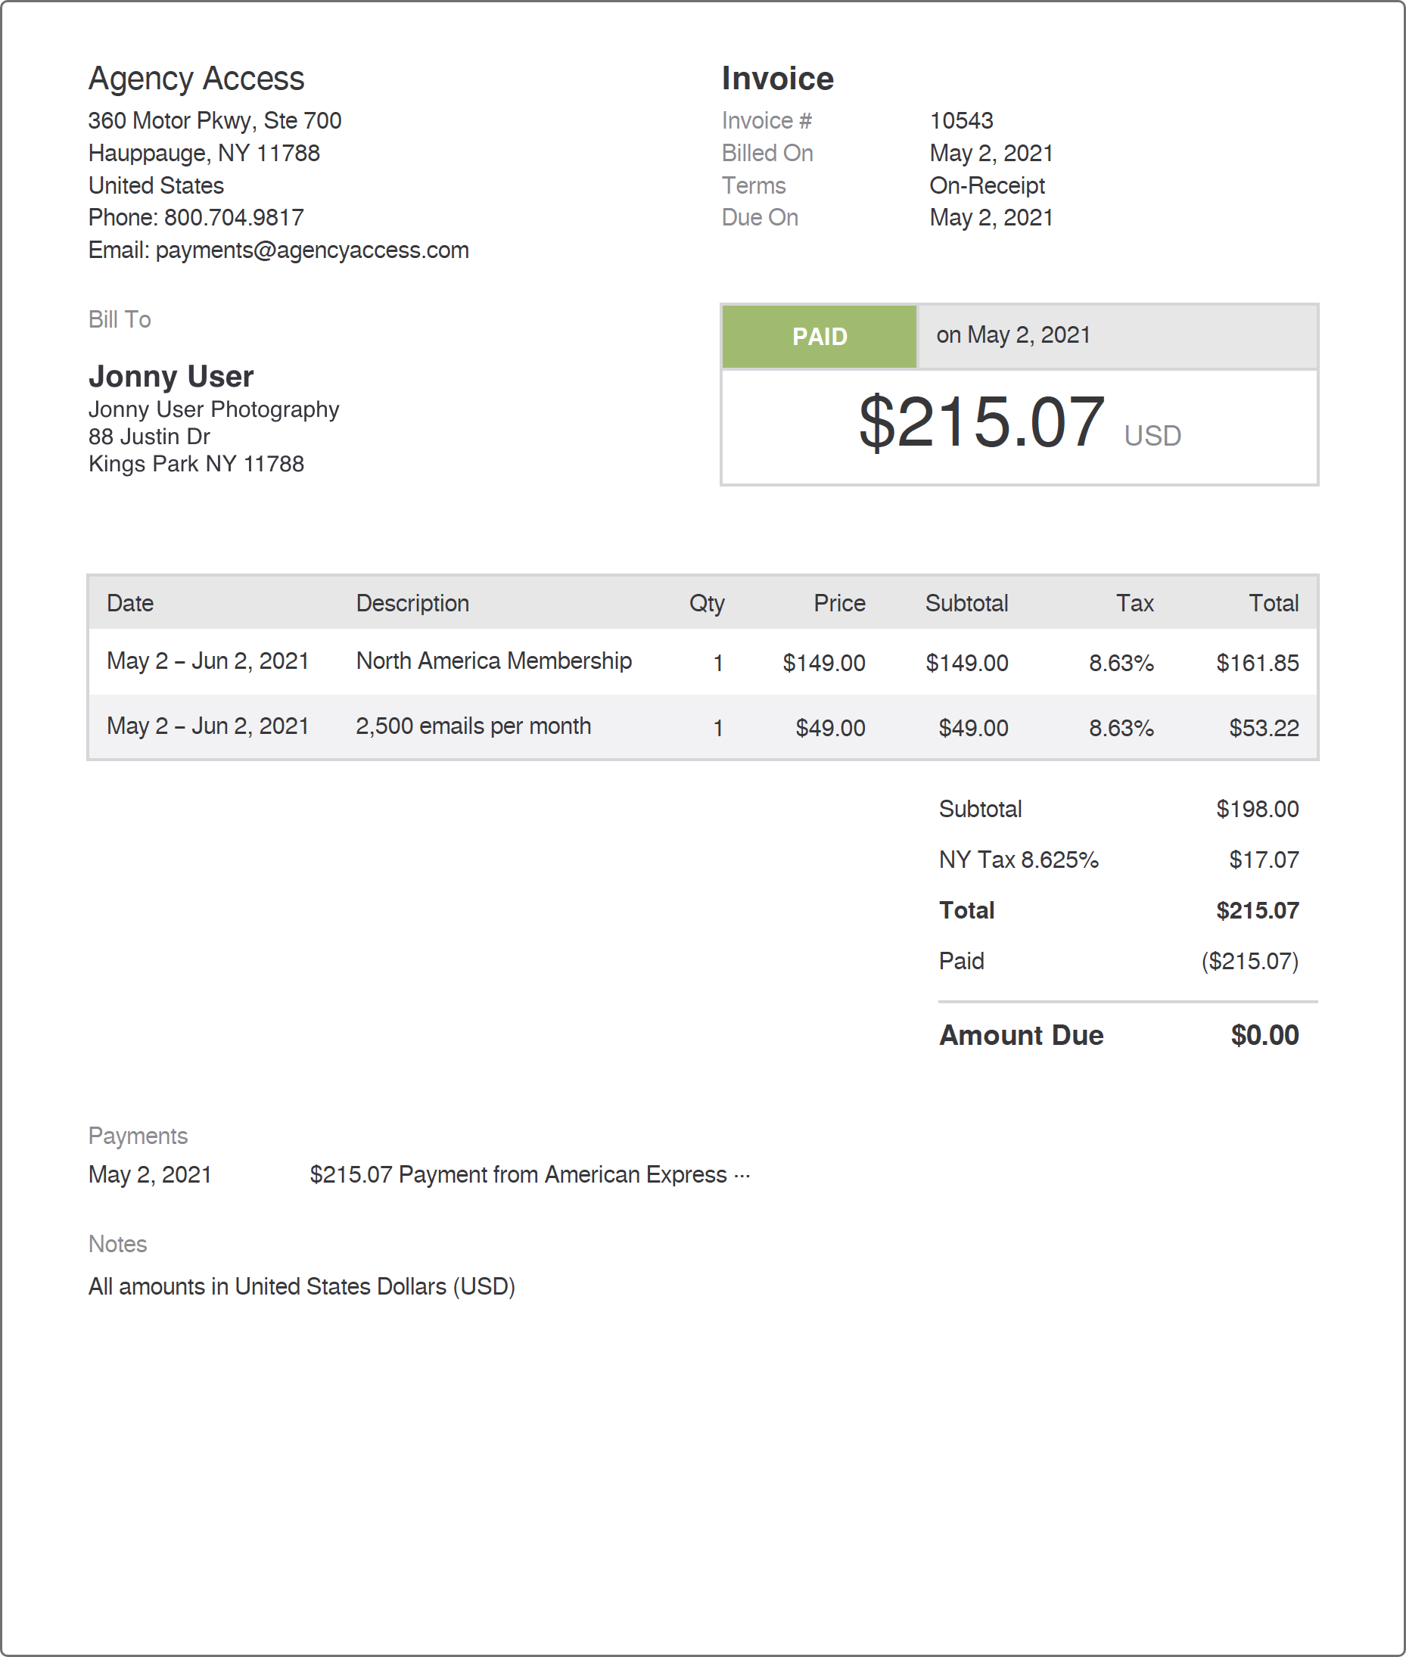
Task: Click the American Express payment entry
Action: pyautogui.click(x=530, y=1175)
